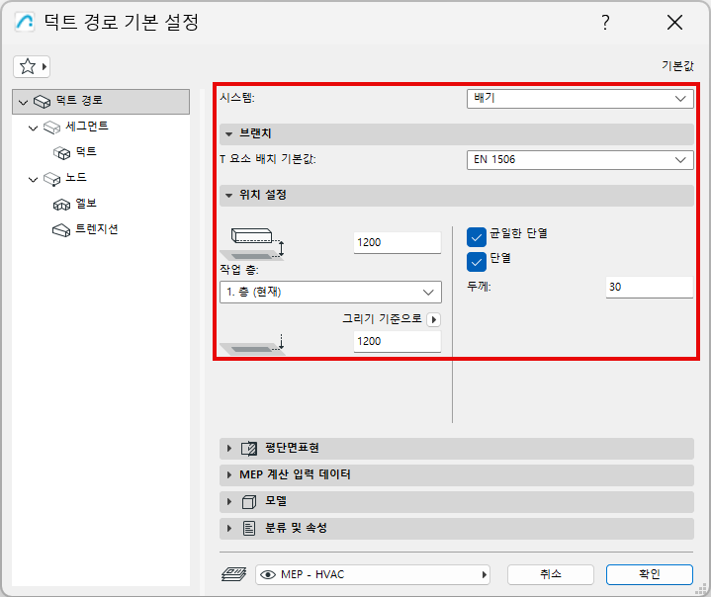Open the T 요소 배치 기본값 dropdown

[x=579, y=159]
